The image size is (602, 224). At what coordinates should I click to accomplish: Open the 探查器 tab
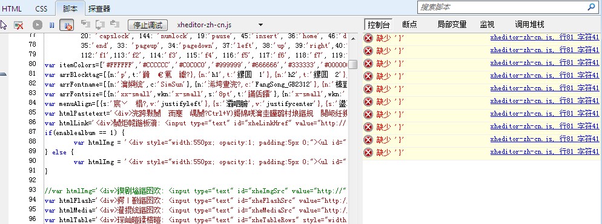click(99, 8)
